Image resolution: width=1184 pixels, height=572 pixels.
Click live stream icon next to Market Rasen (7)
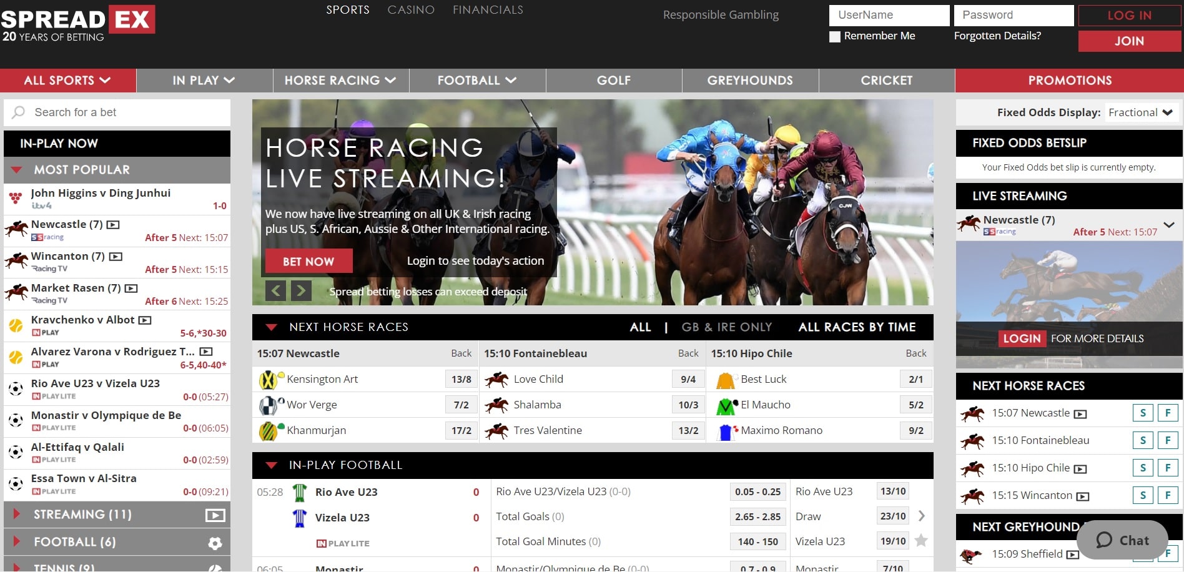click(x=131, y=288)
